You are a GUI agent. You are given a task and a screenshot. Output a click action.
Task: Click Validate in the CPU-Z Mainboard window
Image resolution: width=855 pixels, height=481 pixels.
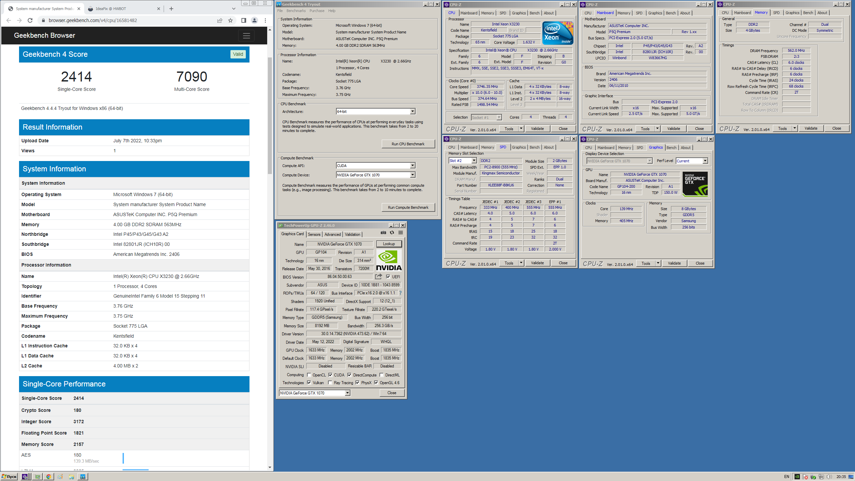point(673,129)
